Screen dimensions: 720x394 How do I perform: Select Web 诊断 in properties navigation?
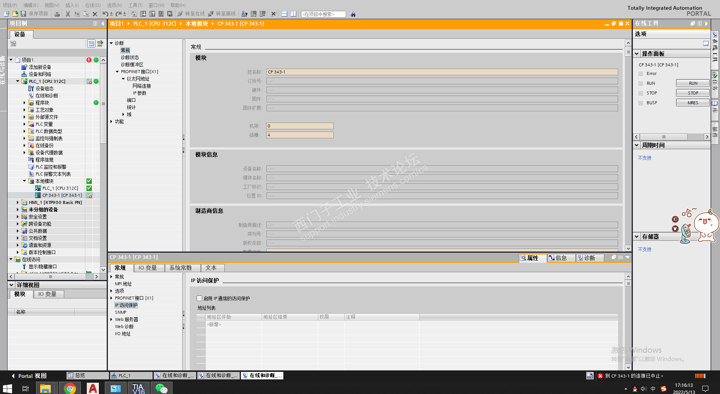tap(124, 327)
